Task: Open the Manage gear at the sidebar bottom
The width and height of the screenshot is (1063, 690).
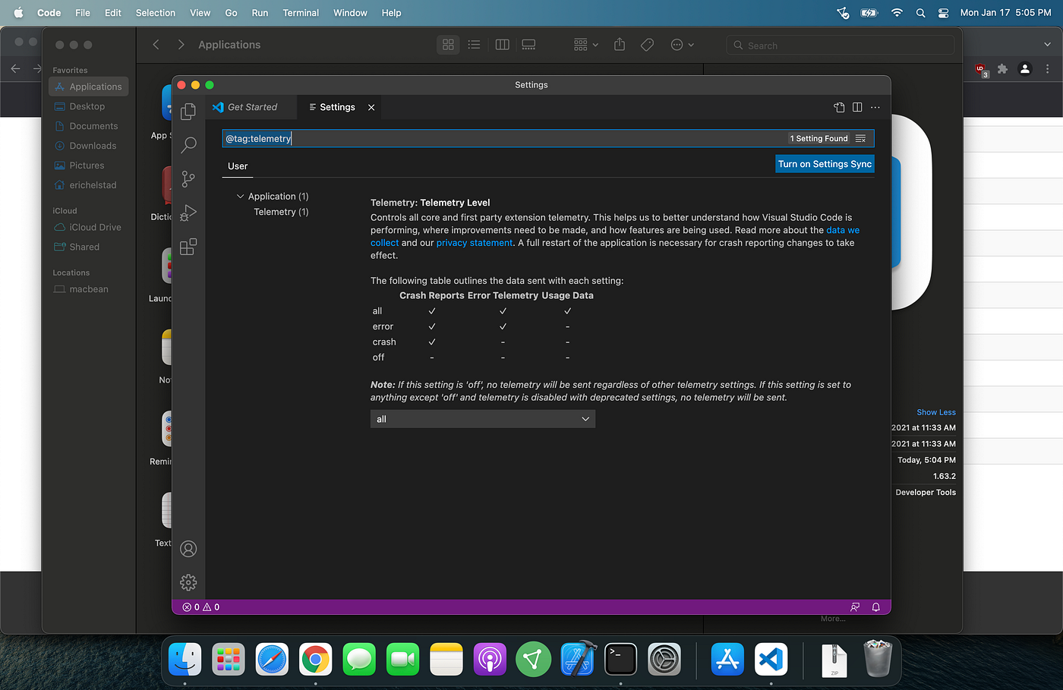Action: pyautogui.click(x=188, y=582)
